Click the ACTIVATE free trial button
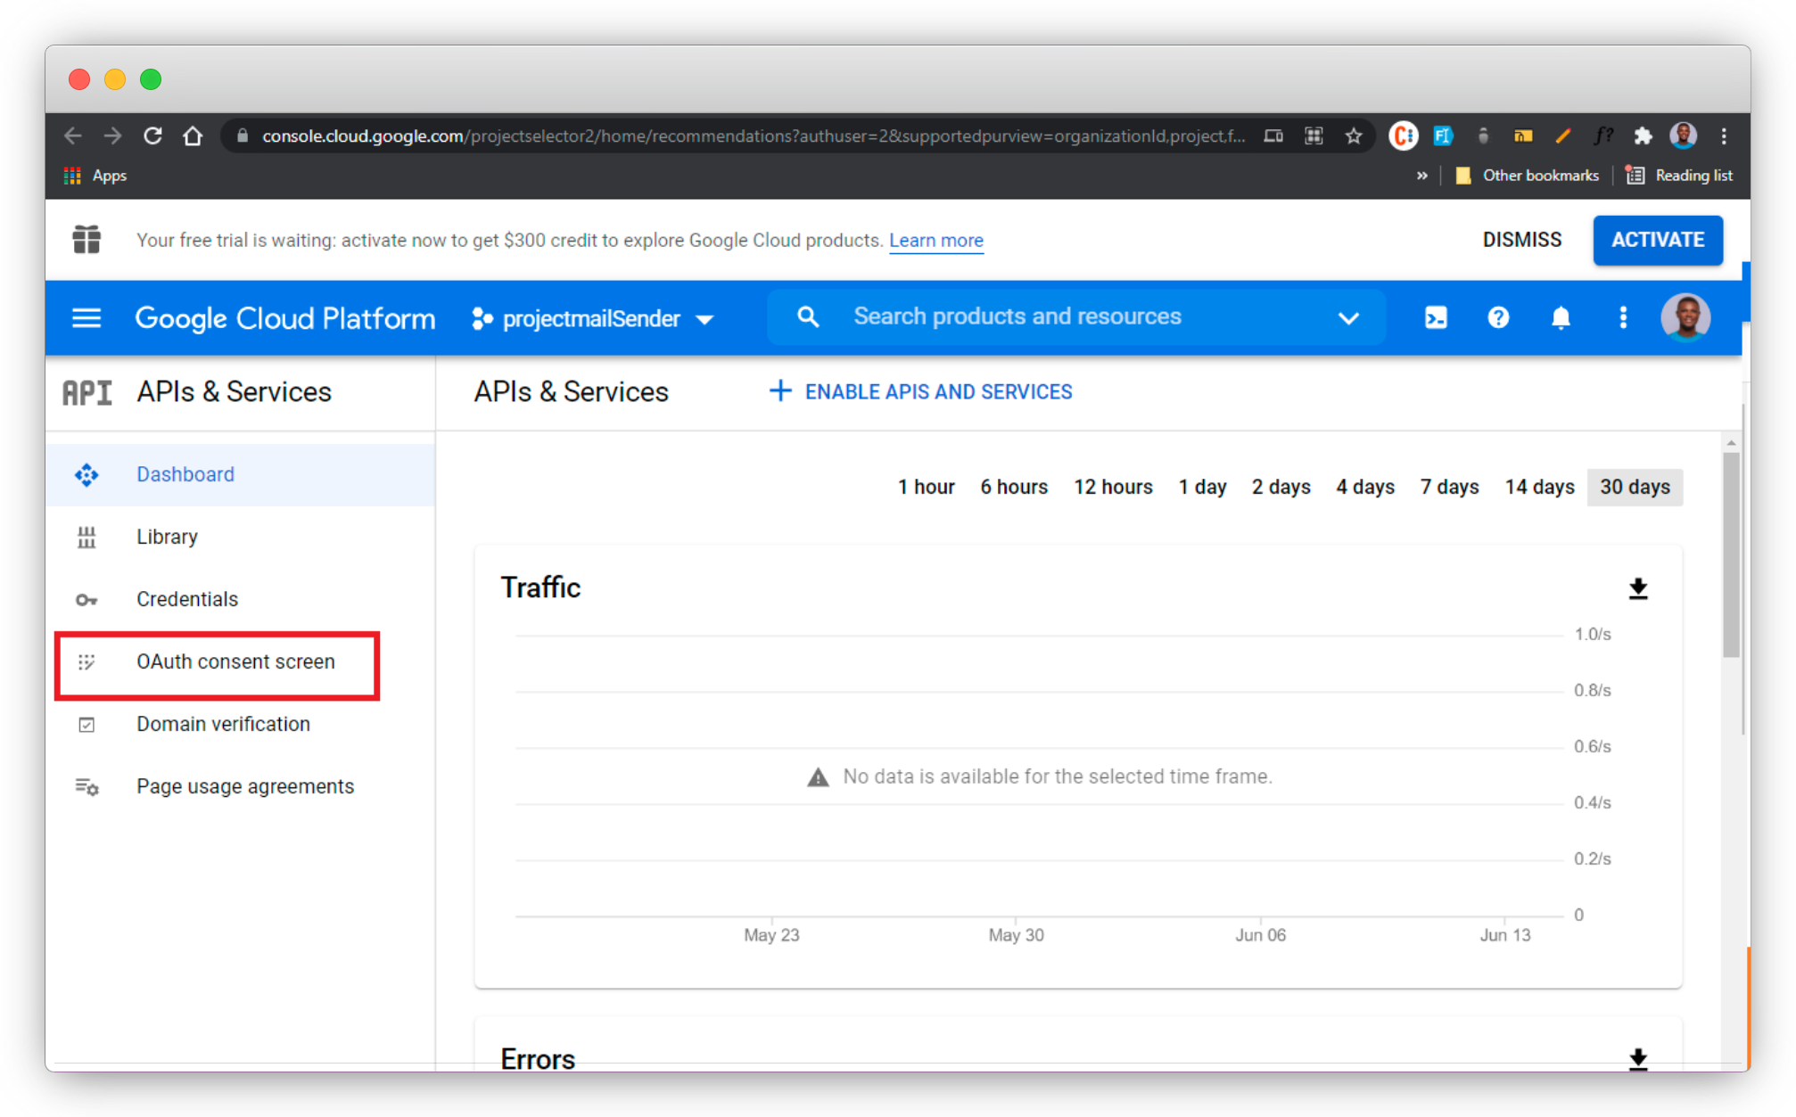1796x1117 pixels. tap(1658, 240)
